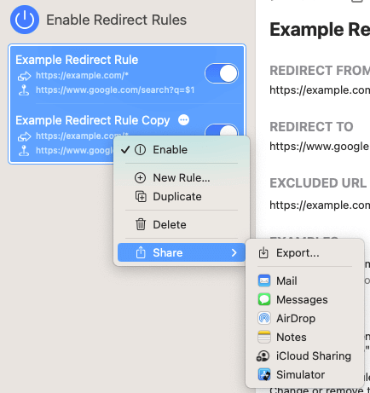Click the plus-circle icon beside New Rule

coord(140,178)
